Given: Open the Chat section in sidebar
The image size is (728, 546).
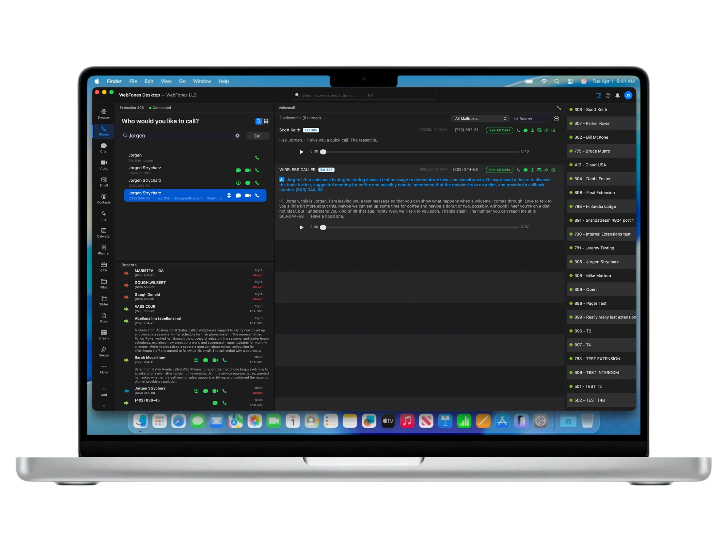Looking at the screenshot, I should (x=104, y=148).
